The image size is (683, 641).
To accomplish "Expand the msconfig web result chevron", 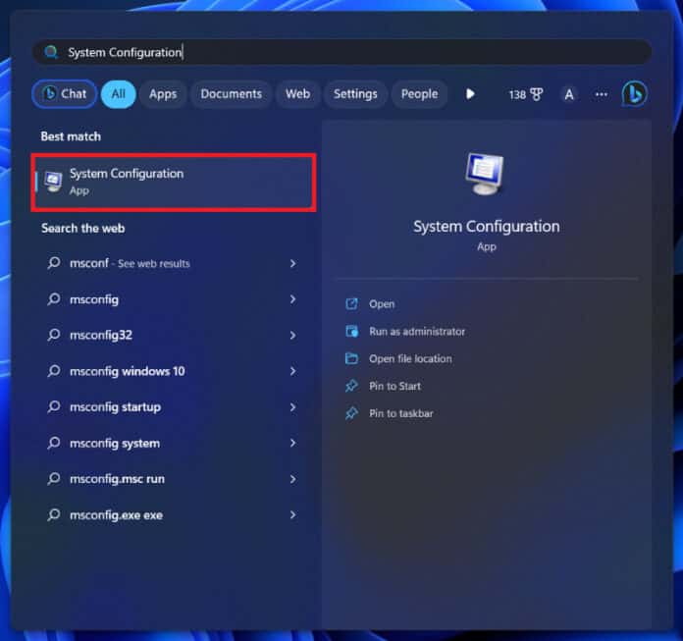I will (292, 299).
